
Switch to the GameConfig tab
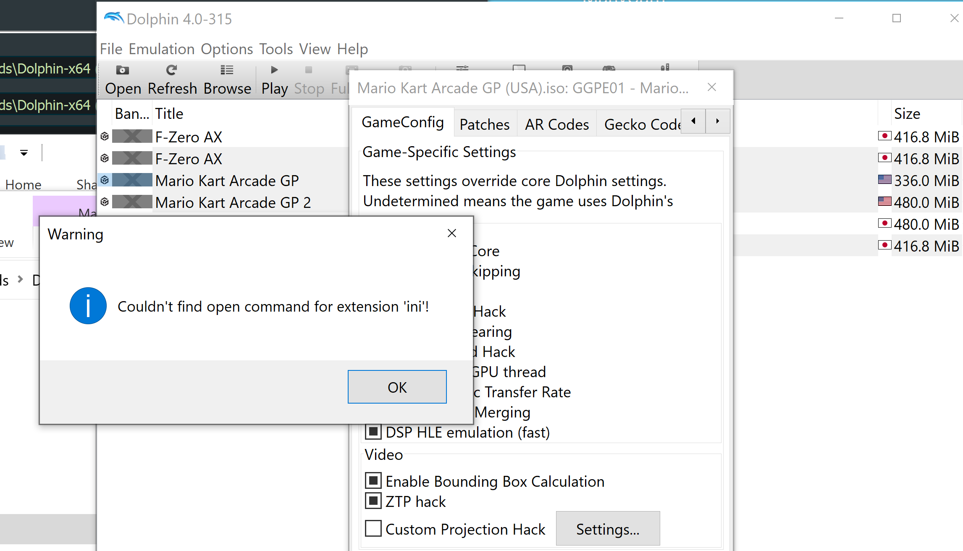[x=403, y=122]
